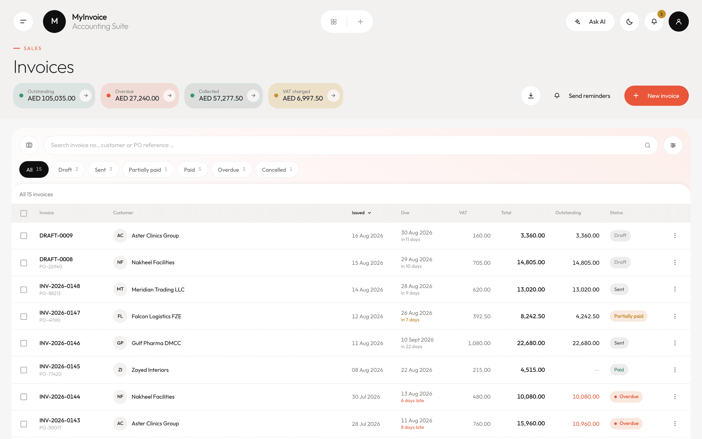This screenshot has height=439, width=702.
Task: Open the filter sliders icon
Action: [673, 145]
